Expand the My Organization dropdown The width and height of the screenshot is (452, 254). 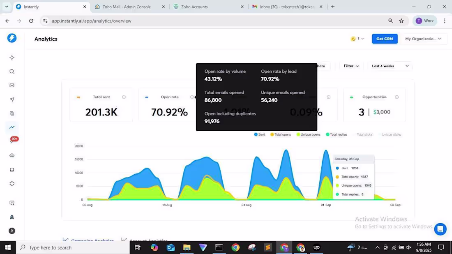tap(423, 39)
